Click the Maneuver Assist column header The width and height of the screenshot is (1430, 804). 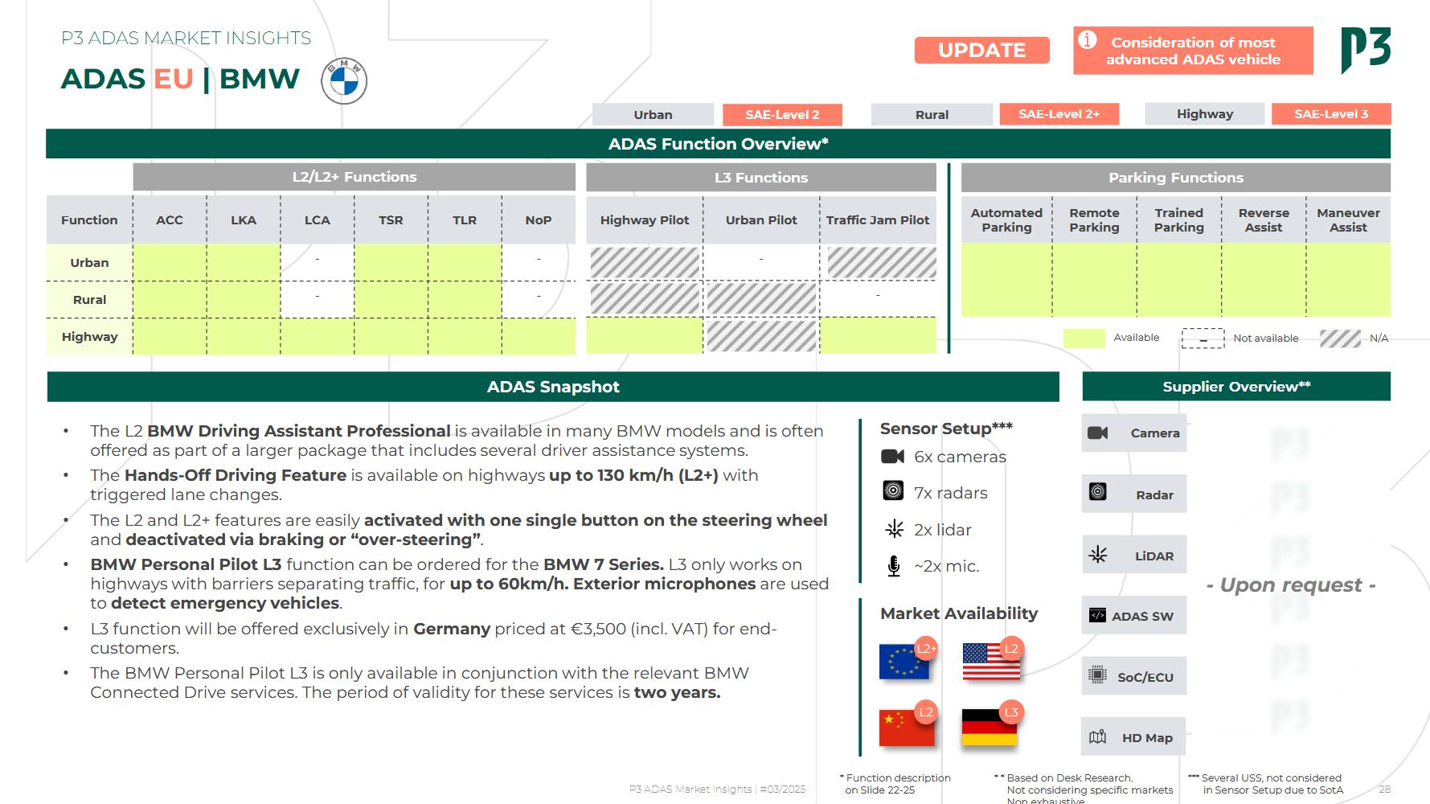click(1348, 219)
